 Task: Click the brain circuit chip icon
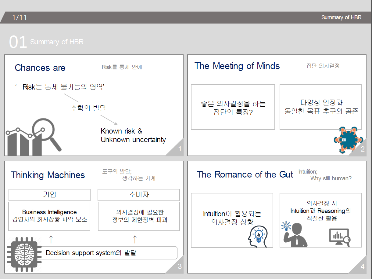(x=24, y=254)
